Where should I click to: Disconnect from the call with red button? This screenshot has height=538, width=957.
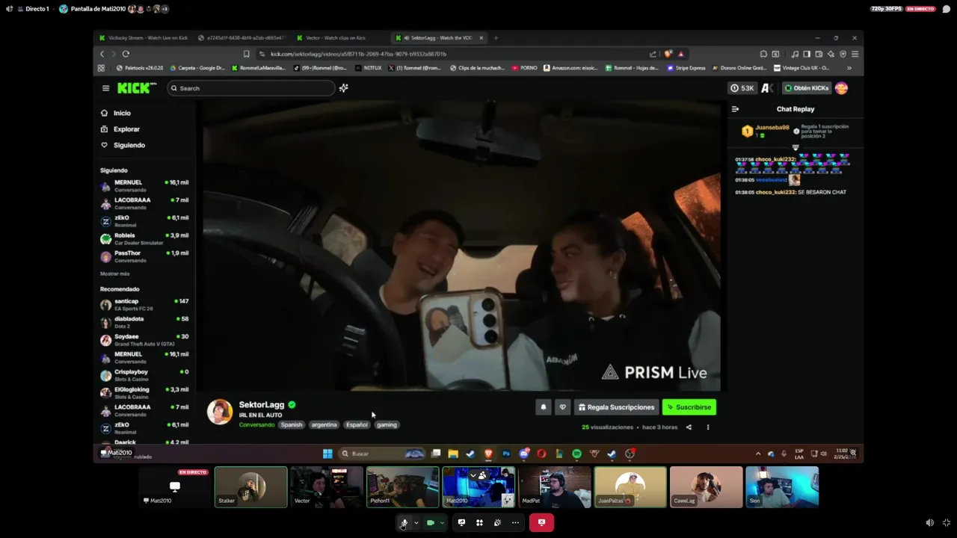pos(541,523)
